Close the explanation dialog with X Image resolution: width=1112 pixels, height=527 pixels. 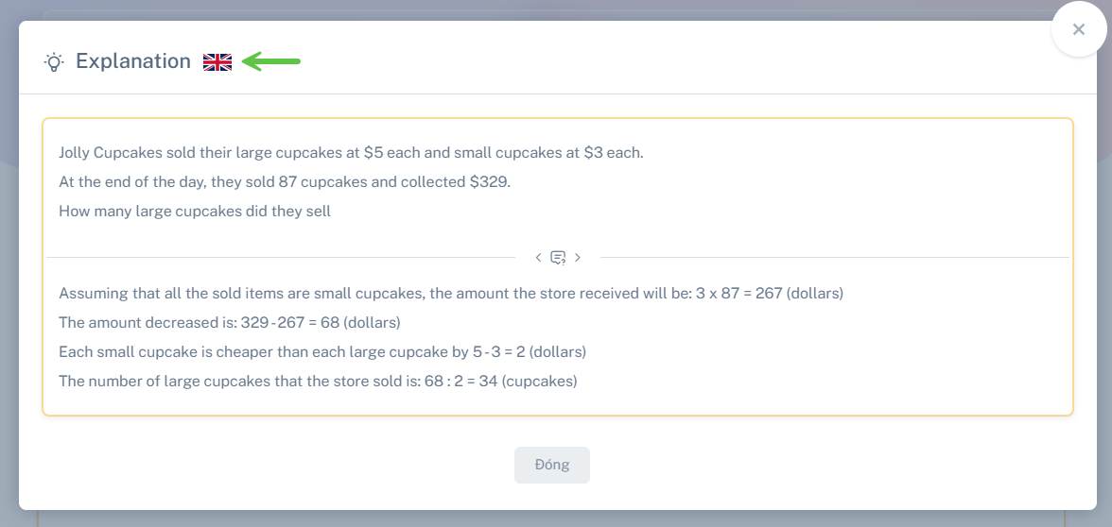(1079, 29)
